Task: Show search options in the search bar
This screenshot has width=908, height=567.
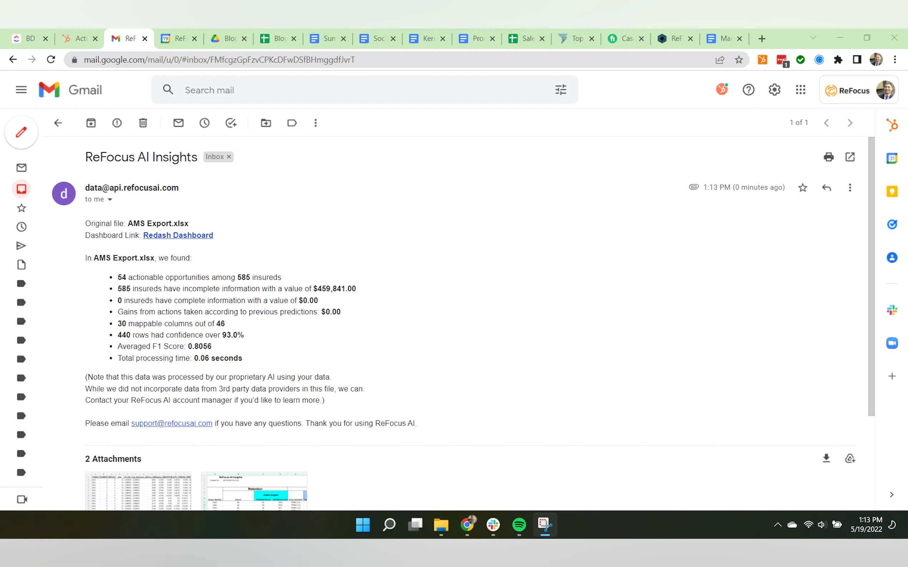Action: (561, 90)
